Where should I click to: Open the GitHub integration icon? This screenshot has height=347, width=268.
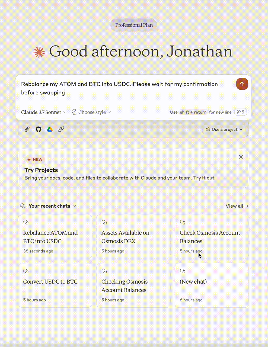39,129
